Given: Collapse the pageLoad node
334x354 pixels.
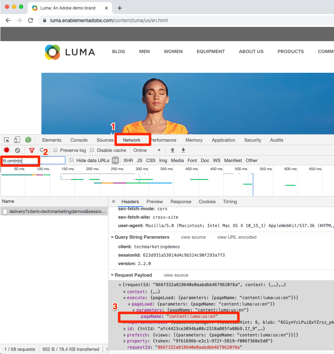Looking at the screenshot, I should (x=129, y=304).
